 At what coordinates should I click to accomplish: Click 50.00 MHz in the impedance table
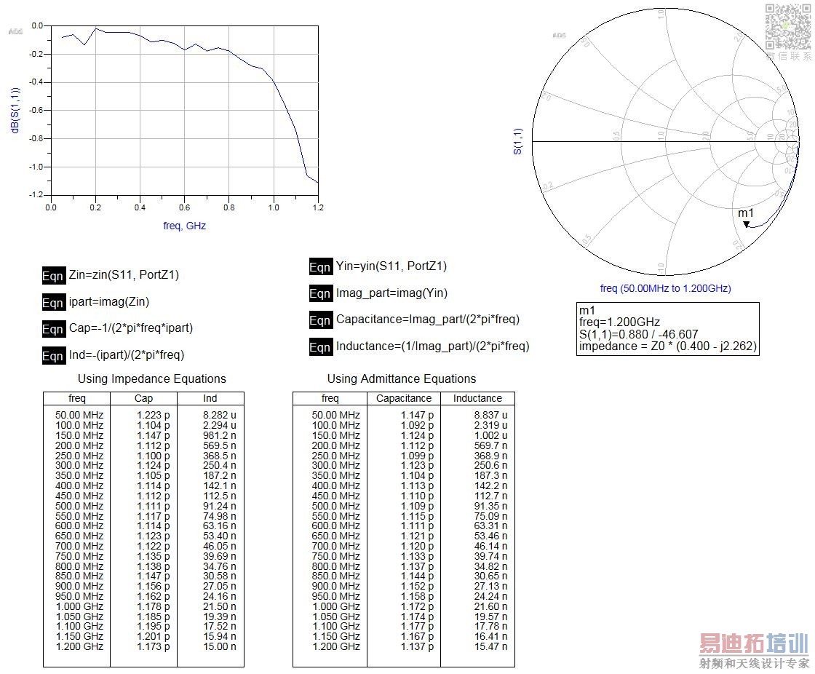point(79,415)
